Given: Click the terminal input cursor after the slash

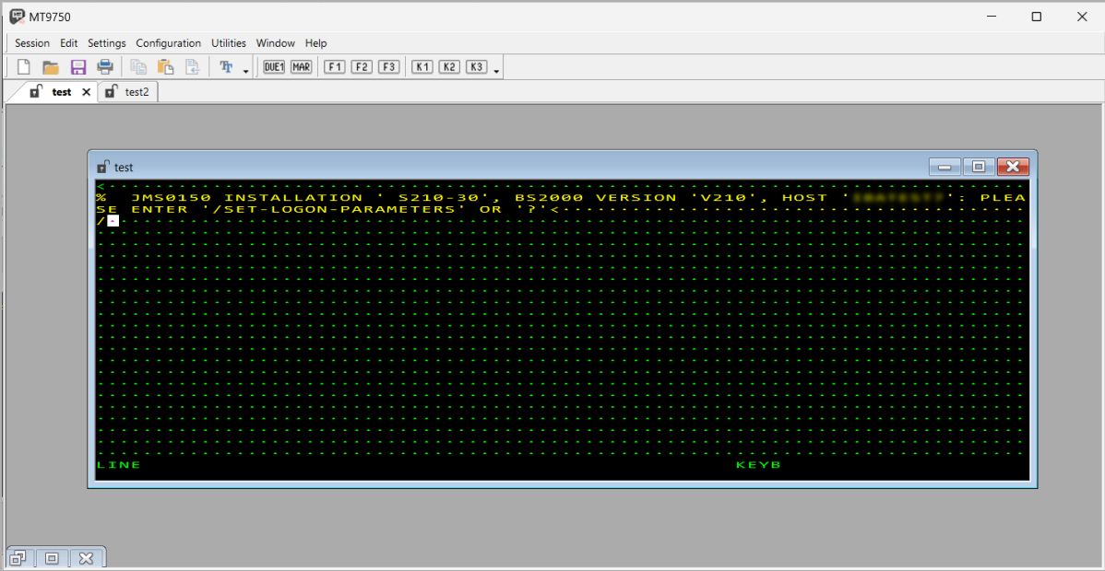Looking at the screenshot, I should [113, 221].
